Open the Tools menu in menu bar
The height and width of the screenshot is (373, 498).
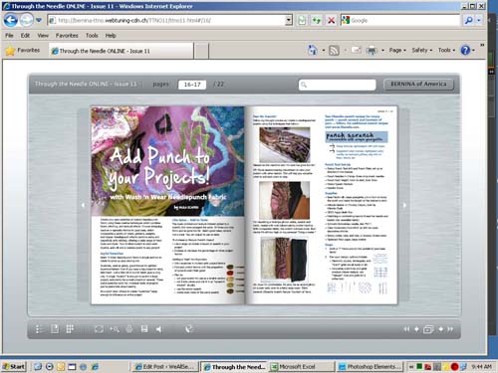tap(92, 35)
